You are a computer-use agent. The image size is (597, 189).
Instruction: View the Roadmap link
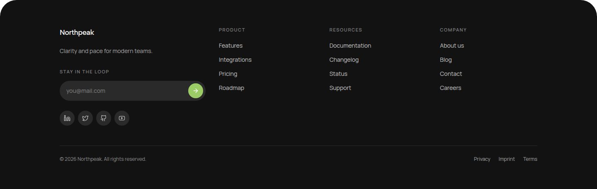coord(231,88)
